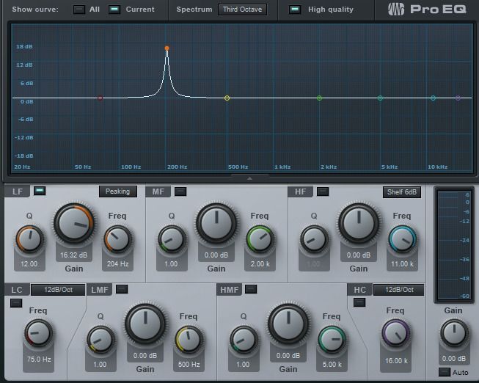
Task: Open the LF Peaking filter type dropdown
Action: (118, 191)
